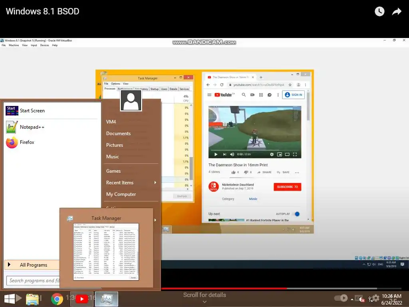Open File Explorer from the taskbar
The width and height of the screenshot is (409, 307).
coord(32,299)
